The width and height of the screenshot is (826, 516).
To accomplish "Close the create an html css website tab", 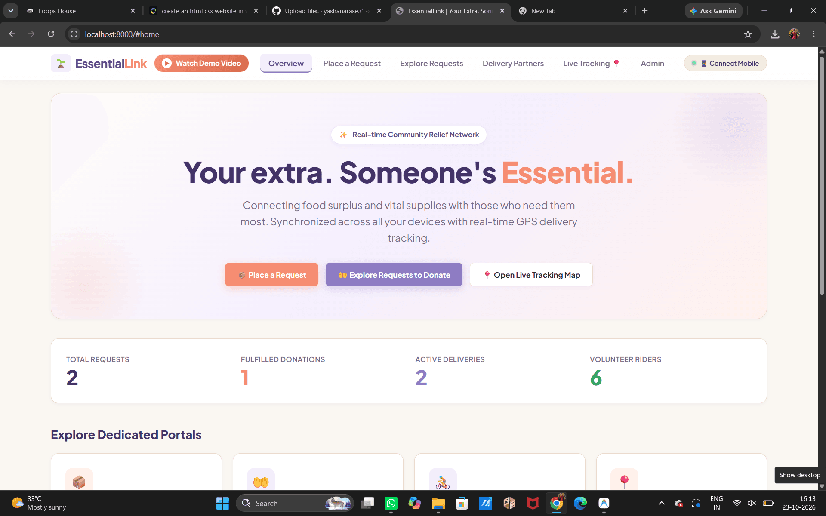I will click(x=256, y=11).
